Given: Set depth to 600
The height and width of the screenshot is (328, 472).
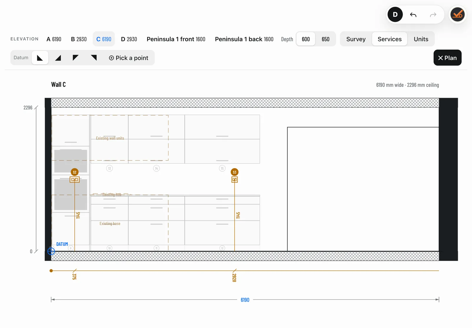Looking at the screenshot, I should [306, 39].
